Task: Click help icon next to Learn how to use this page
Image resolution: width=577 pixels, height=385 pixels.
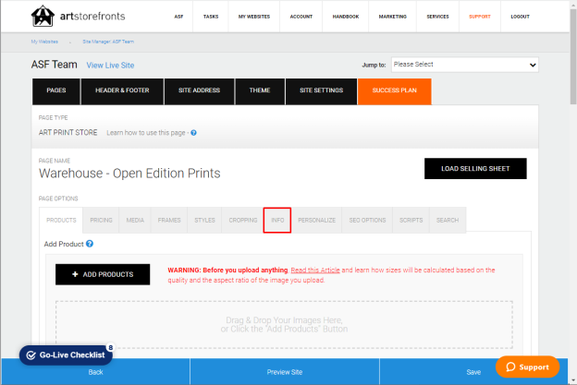Action: [x=193, y=133]
